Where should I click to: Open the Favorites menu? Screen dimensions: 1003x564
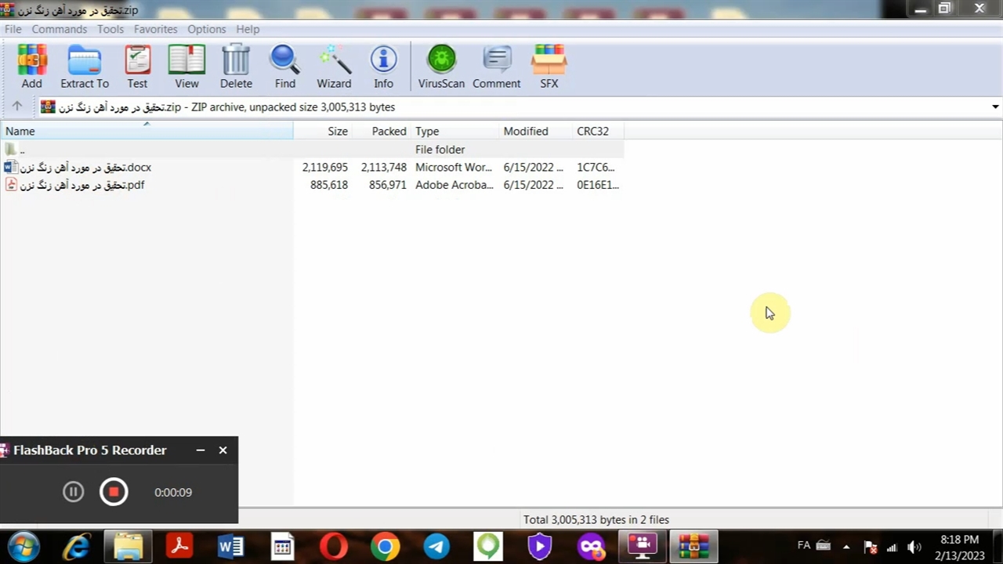click(155, 29)
